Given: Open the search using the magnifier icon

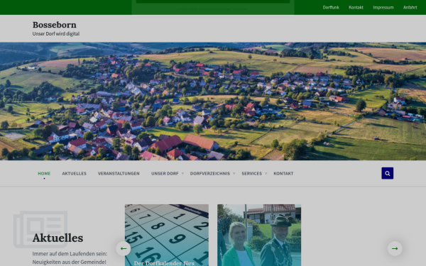Looking at the screenshot, I should (387, 173).
